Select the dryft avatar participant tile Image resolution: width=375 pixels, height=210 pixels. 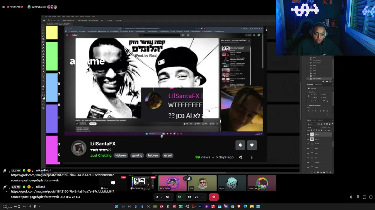coord(232,183)
